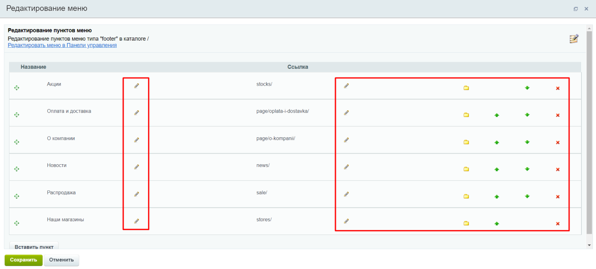Viewport: 596px width, 269px height.
Task: Delete the Наши магазины menu item
Action: (558, 224)
